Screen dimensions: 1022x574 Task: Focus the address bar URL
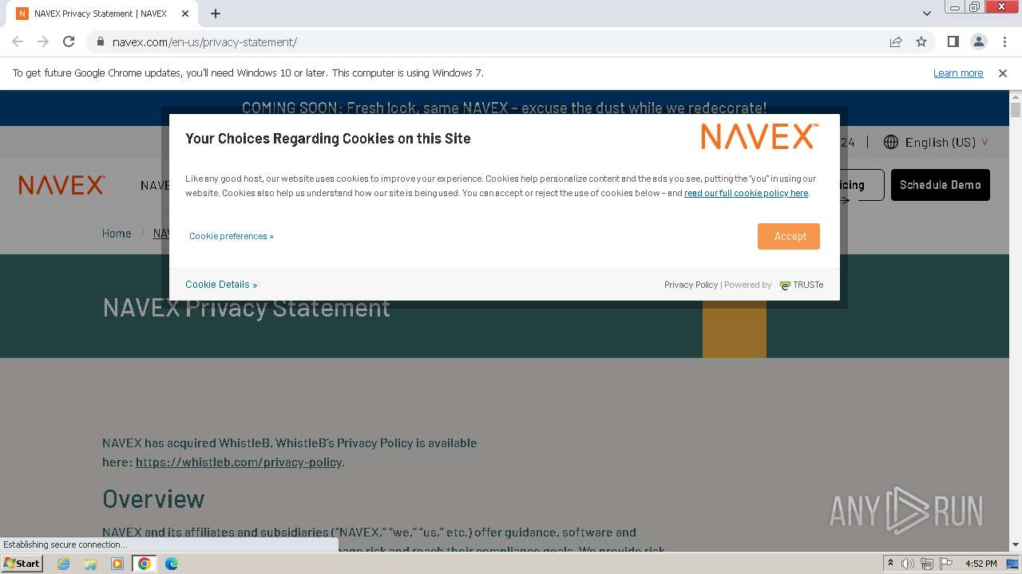[204, 42]
